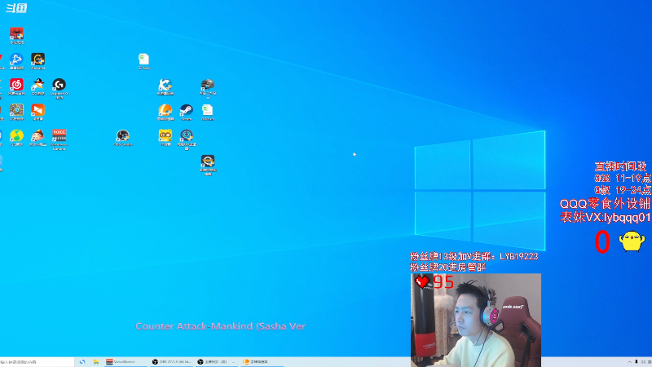Switch to the second OBS taskbar window
Viewport: 652px width, 367px height.
[x=217, y=362]
